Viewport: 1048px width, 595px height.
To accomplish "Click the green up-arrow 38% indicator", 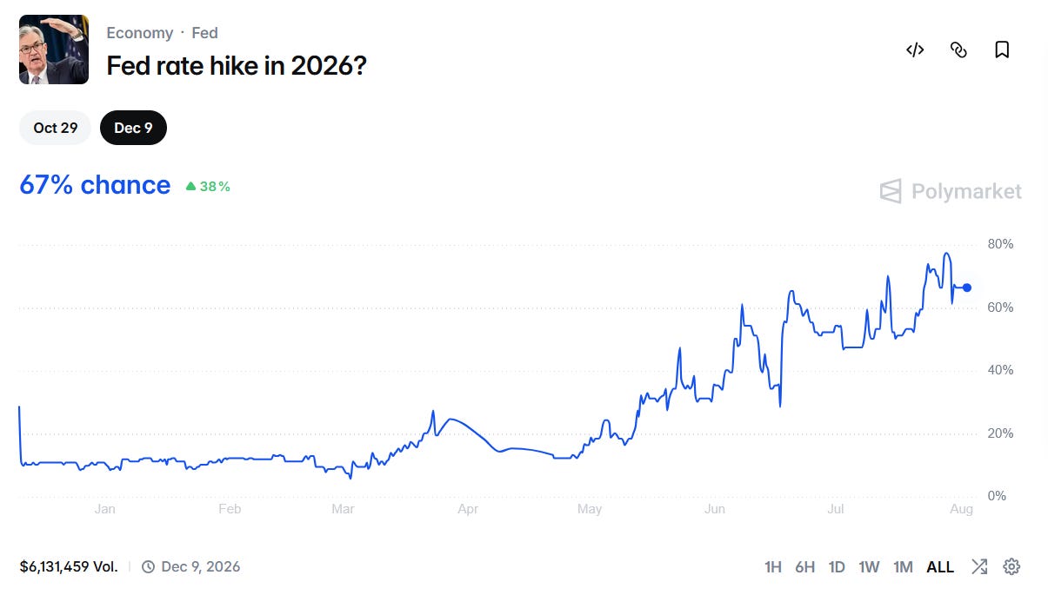I will (208, 186).
